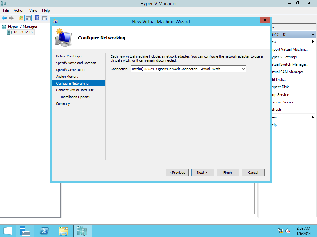Click the Back arrow toolbar icon
Viewport: 317px width, 237px height.
[4, 18]
